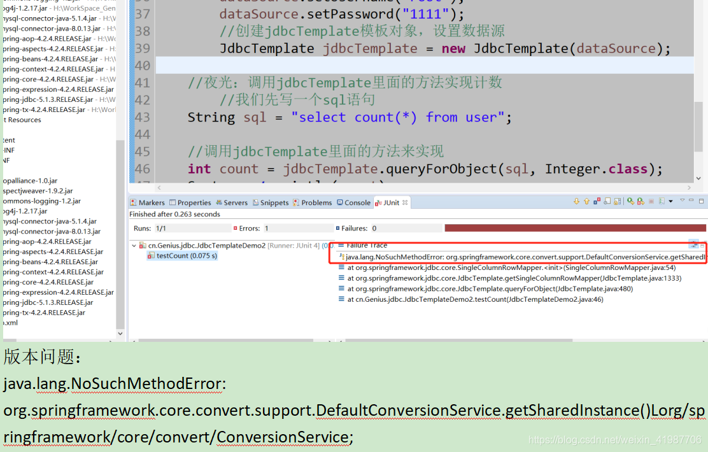Jump to previous failed test
708x452 pixels.
pyautogui.click(x=586, y=202)
